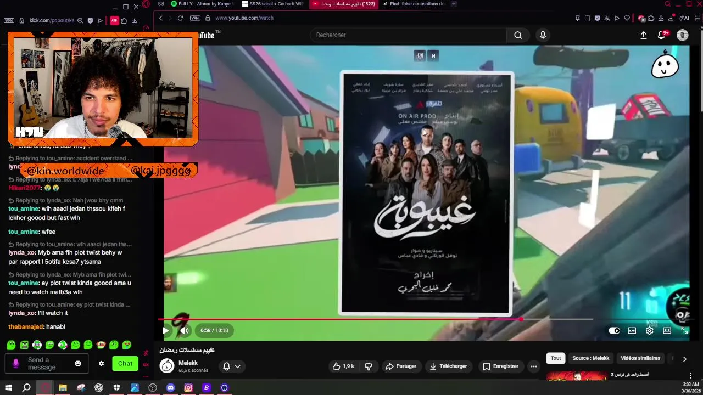703x395 pixels.
Task: Click the overlay popout icon atop video
Action: coord(420,55)
